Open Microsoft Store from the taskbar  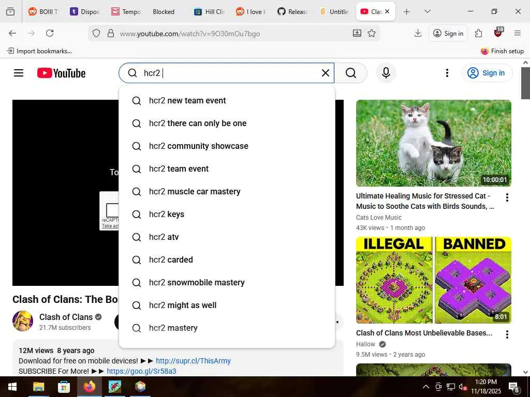[64, 387]
